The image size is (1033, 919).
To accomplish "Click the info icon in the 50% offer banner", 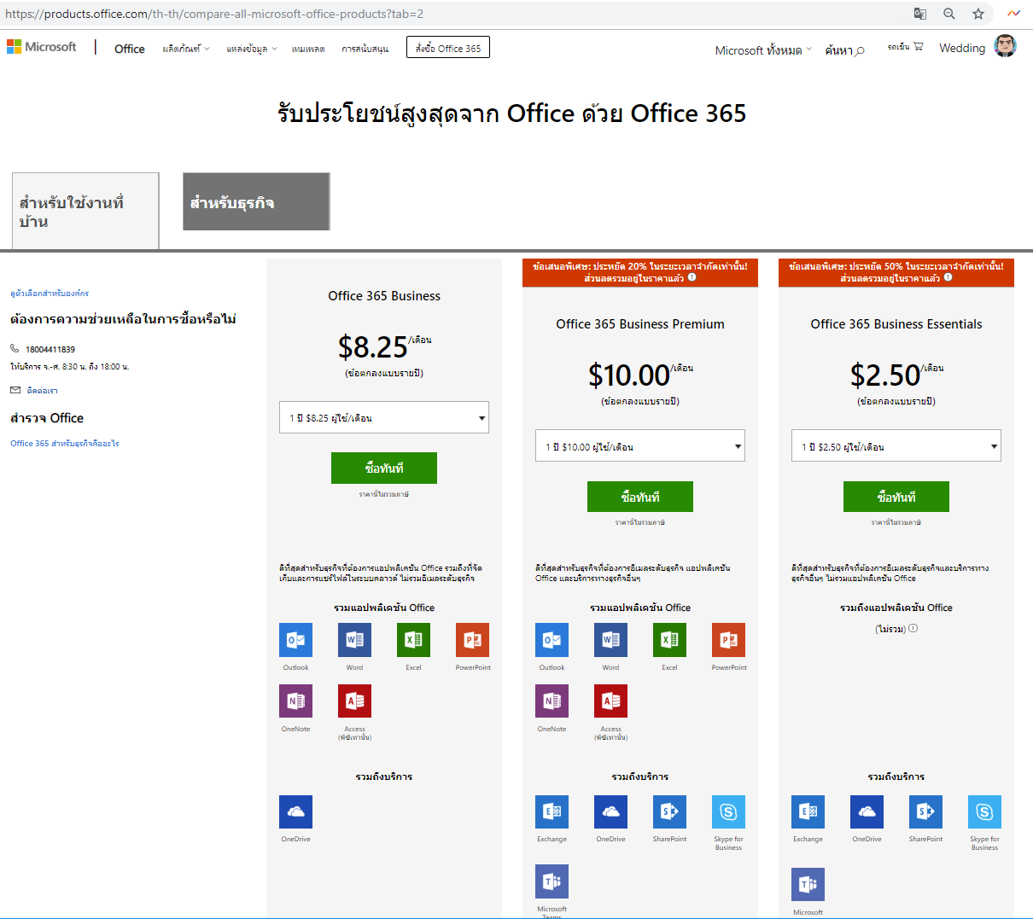I will [x=948, y=277].
